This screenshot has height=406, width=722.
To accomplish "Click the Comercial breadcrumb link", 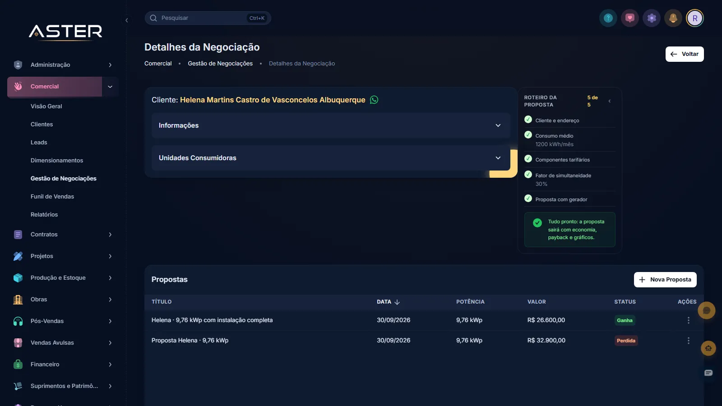I will pyautogui.click(x=158, y=64).
